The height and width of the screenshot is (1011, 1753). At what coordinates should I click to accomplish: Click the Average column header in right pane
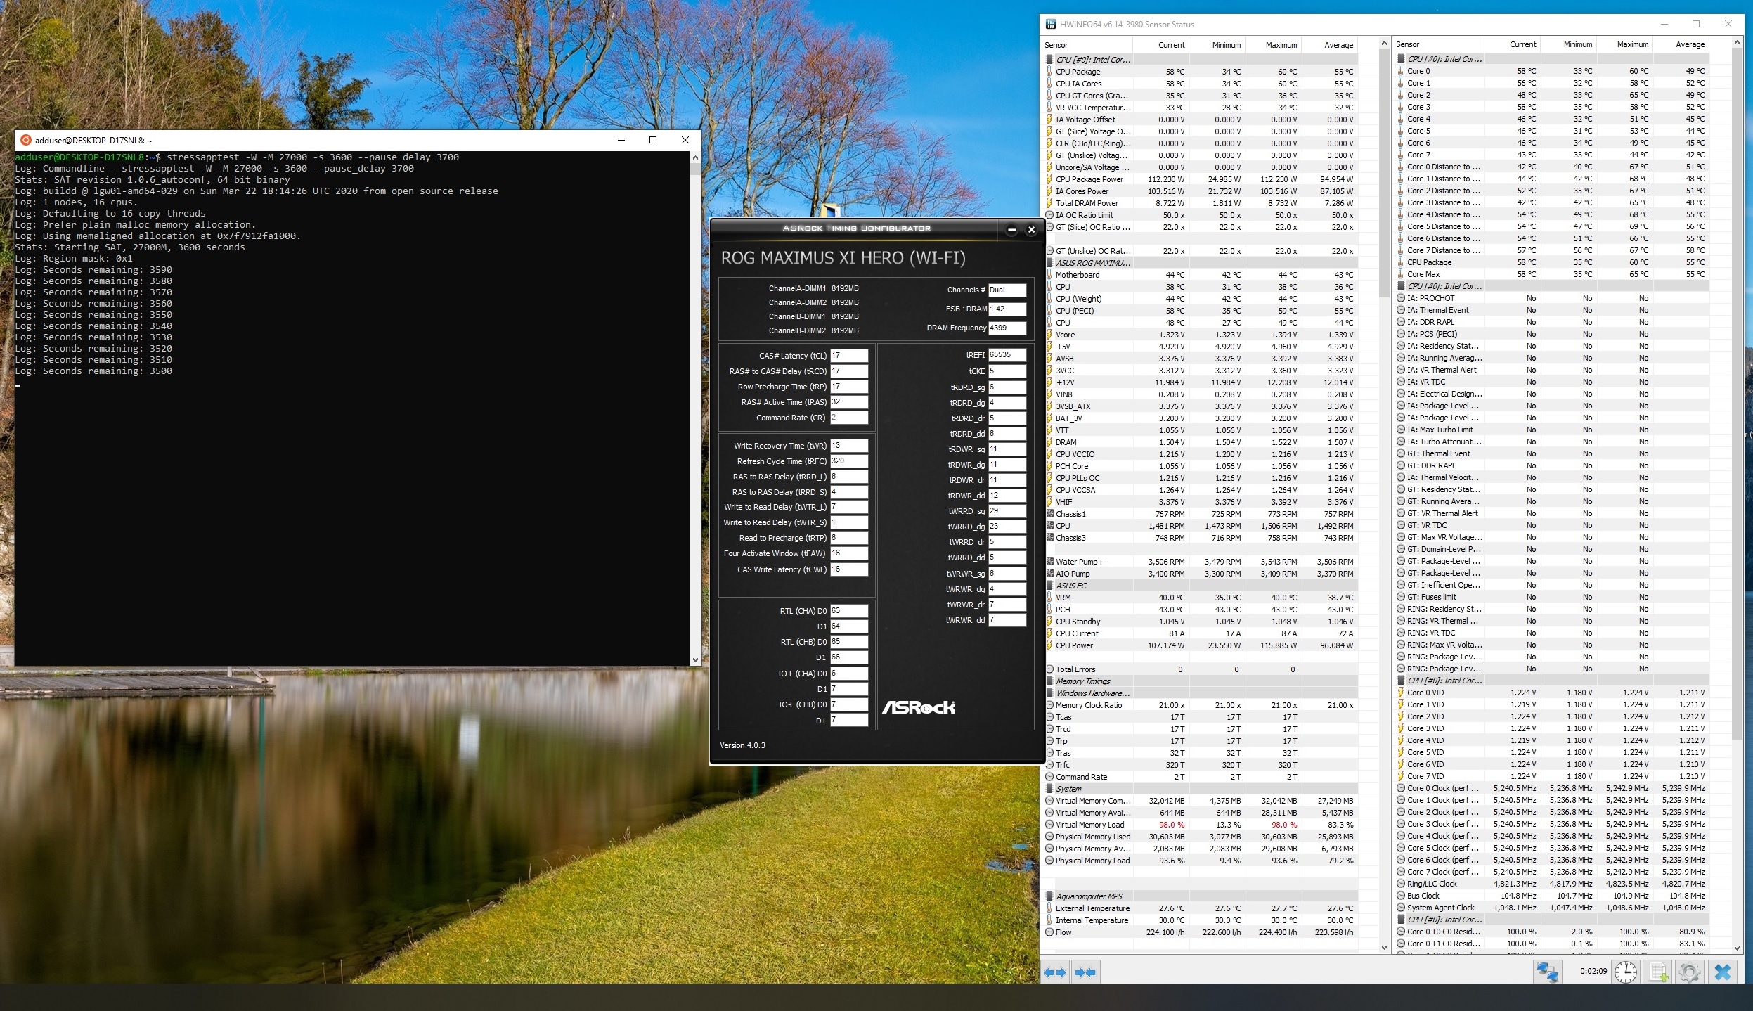tap(1689, 44)
